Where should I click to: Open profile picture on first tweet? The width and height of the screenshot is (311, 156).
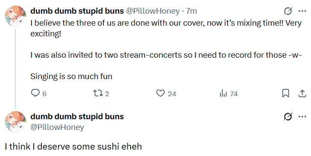click(15, 16)
